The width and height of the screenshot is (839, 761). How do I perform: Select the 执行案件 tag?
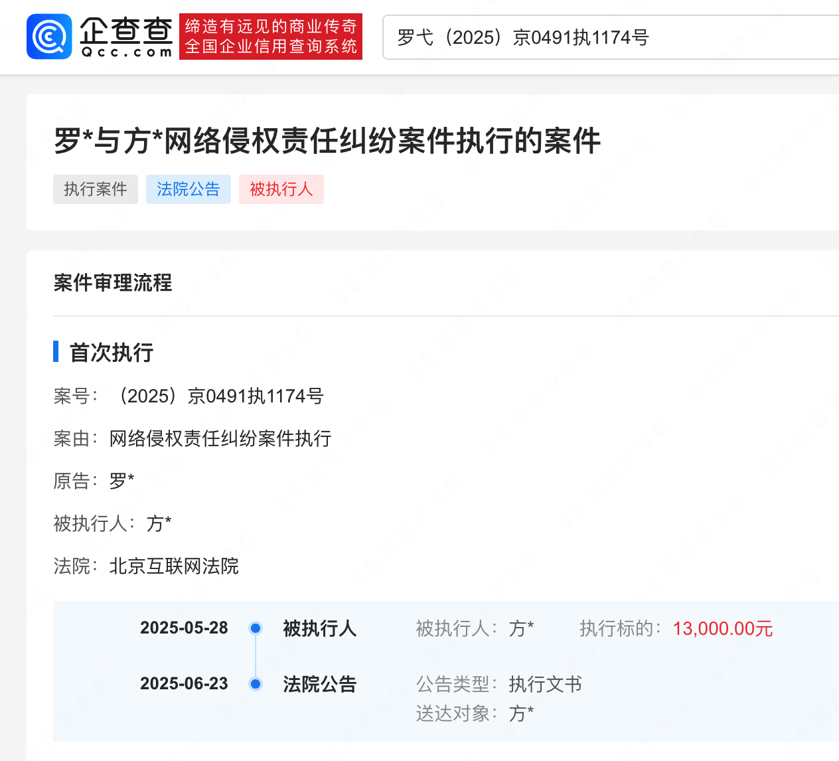click(x=96, y=189)
